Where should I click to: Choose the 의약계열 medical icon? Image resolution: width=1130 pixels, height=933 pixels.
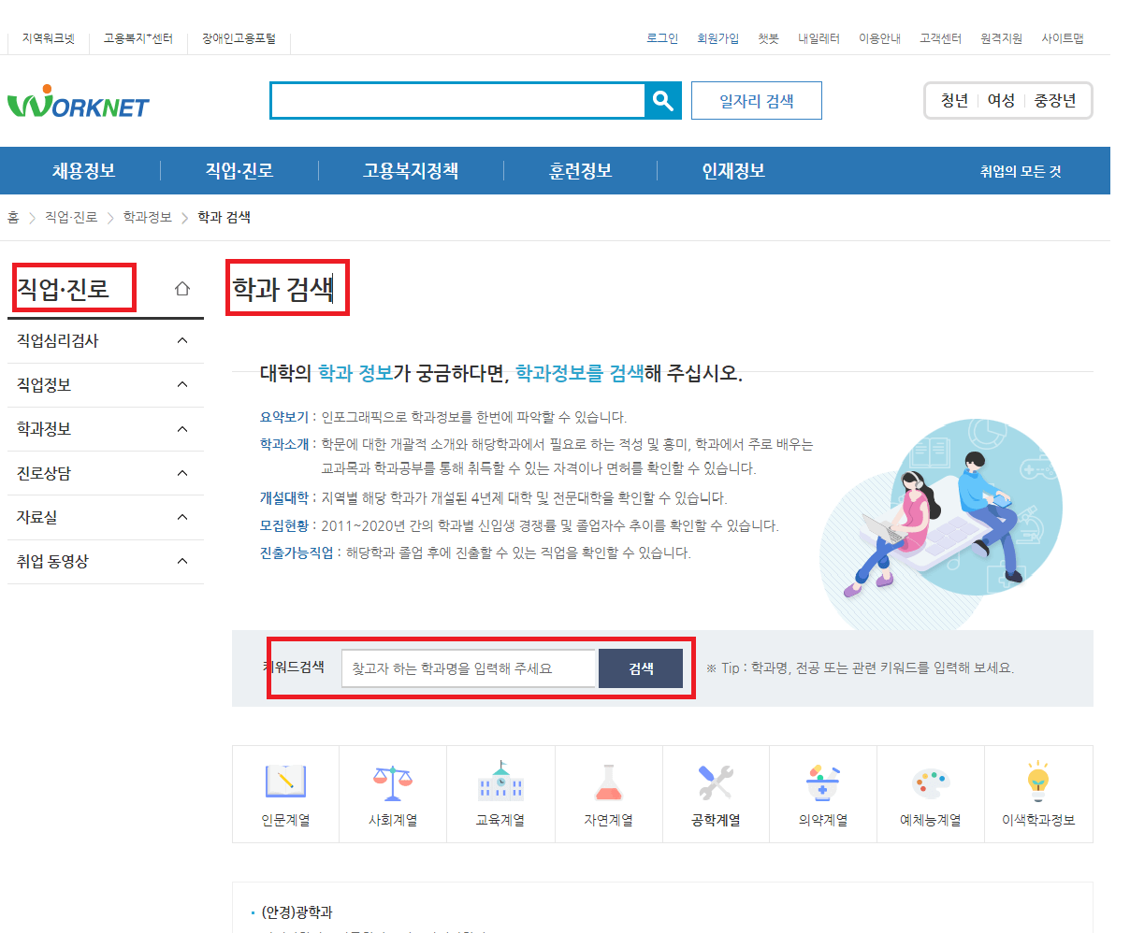[x=823, y=793]
